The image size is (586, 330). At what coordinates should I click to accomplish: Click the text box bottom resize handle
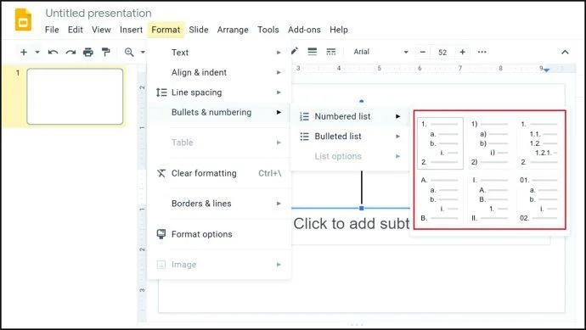(362, 208)
